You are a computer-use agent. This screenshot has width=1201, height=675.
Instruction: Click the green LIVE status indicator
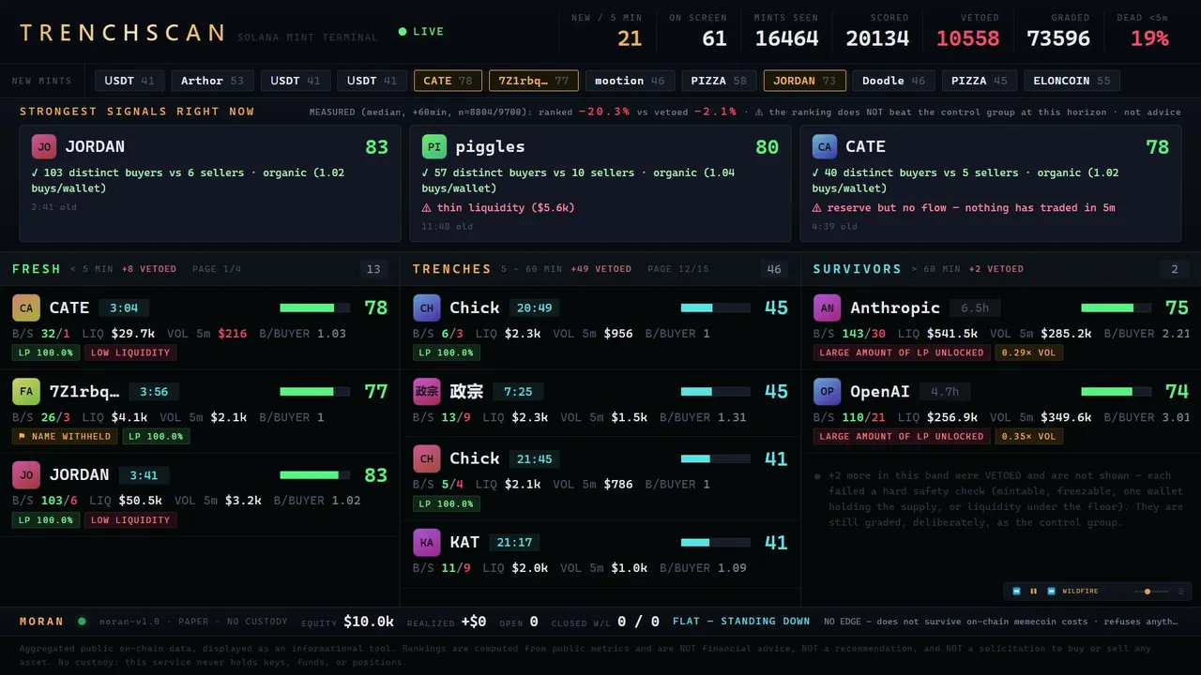coord(421,32)
